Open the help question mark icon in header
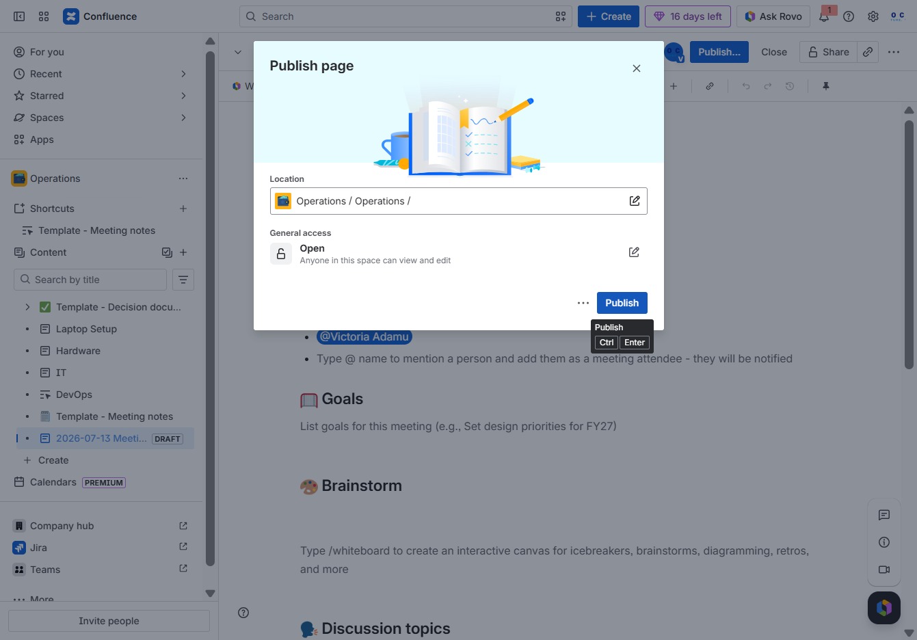 (x=849, y=16)
